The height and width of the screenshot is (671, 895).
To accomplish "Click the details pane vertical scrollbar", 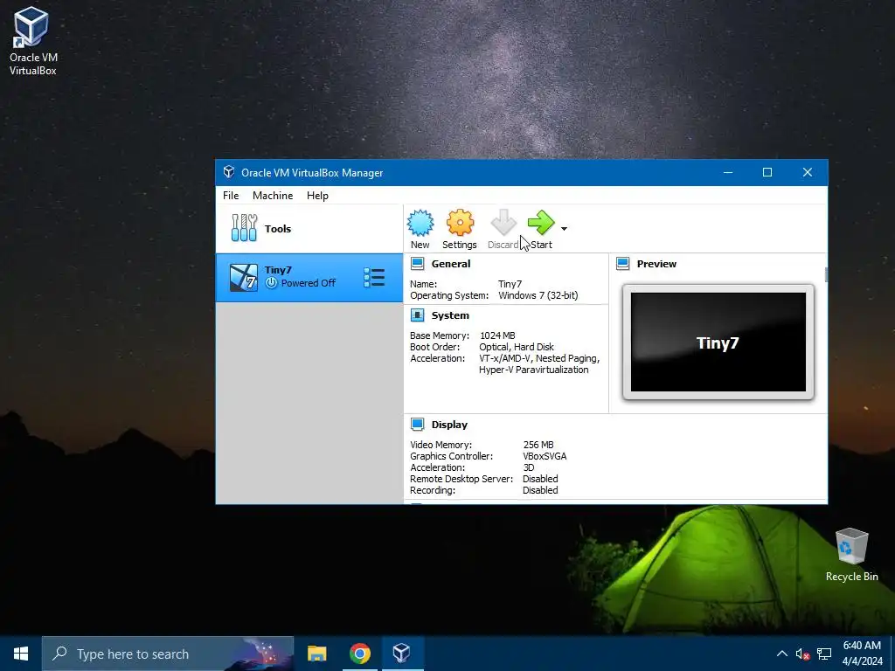I will click(x=825, y=273).
